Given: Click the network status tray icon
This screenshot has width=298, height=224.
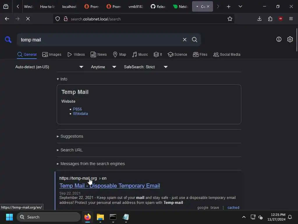Looking at the screenshot, I should click(253, 217).
